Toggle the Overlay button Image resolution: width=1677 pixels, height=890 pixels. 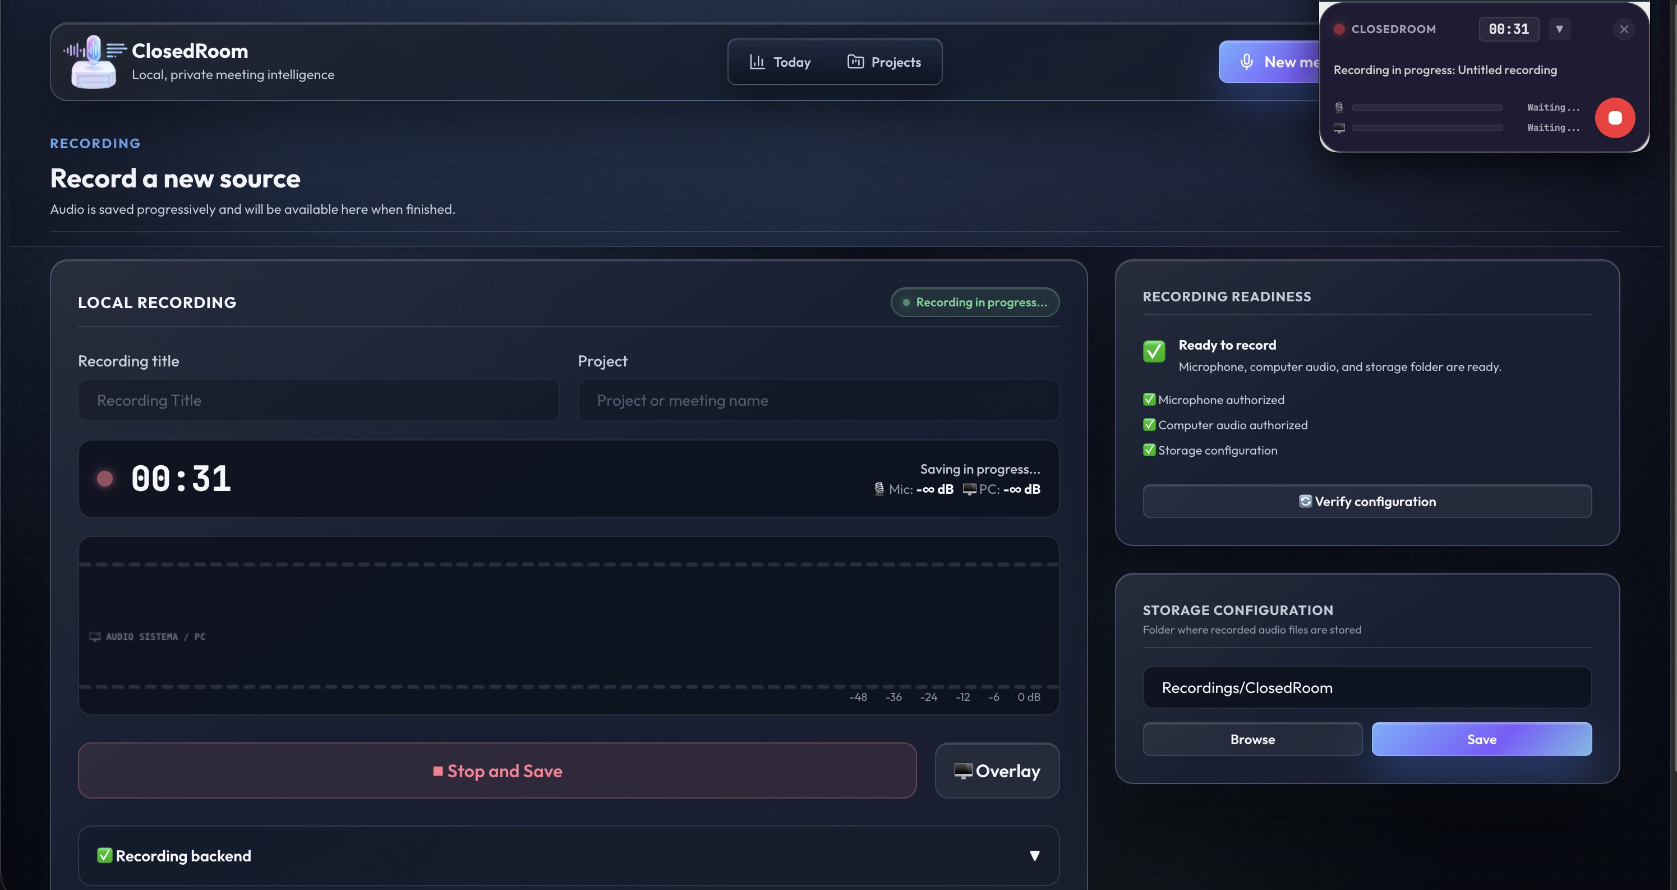tap(997, 771)
